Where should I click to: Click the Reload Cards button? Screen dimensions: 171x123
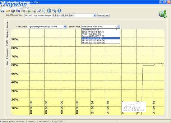(103, 16)
